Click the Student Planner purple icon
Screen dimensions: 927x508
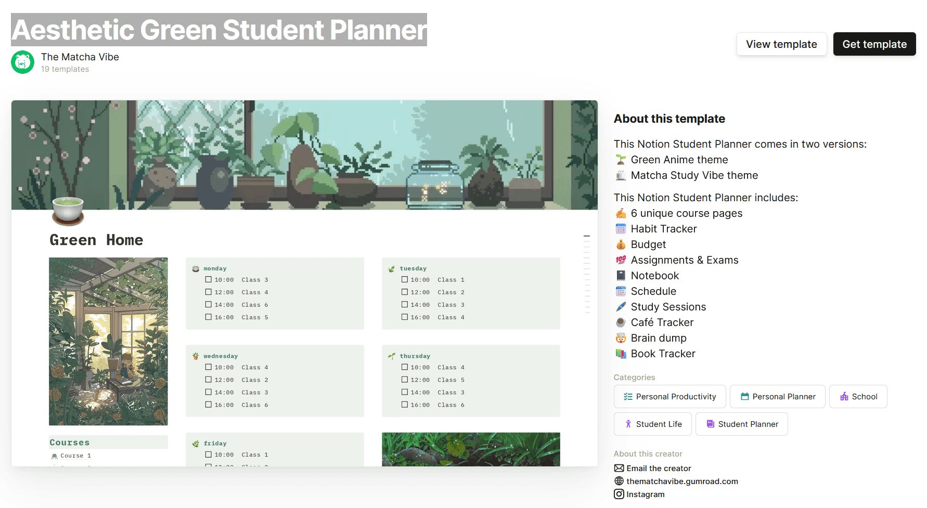(x=711, y=424)
